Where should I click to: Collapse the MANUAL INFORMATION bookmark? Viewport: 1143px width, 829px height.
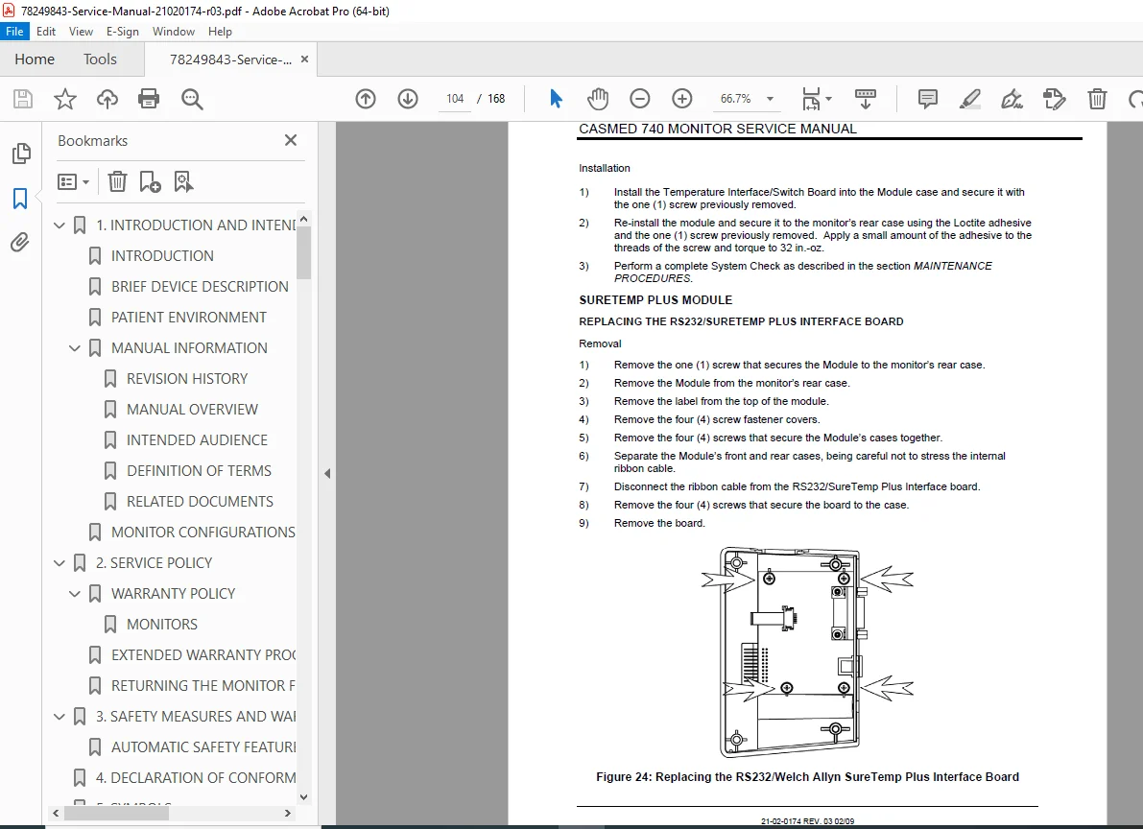coord(74,348)
